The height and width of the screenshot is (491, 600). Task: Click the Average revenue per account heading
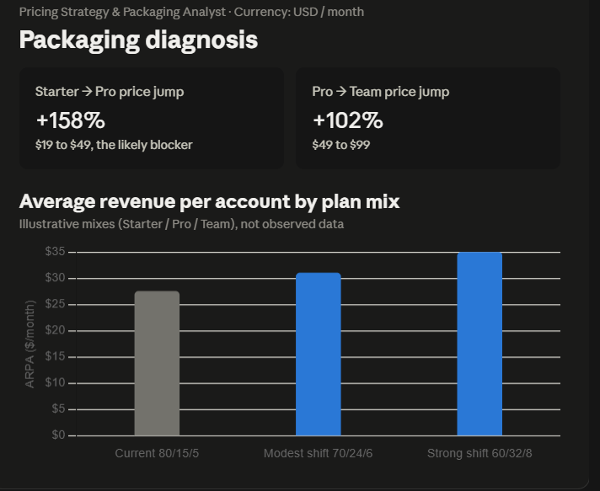coord(209,201)
